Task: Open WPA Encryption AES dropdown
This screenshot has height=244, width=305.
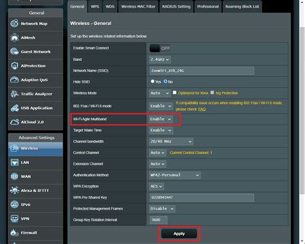Action: (156, 186)
